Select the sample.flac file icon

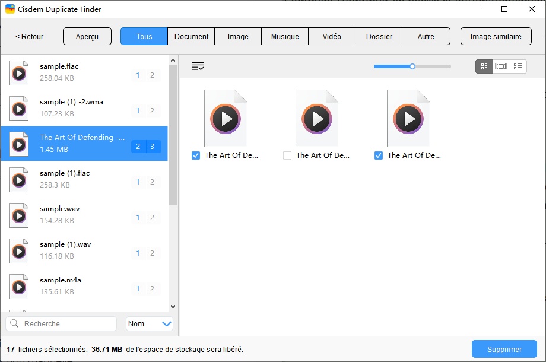point(19,73)
